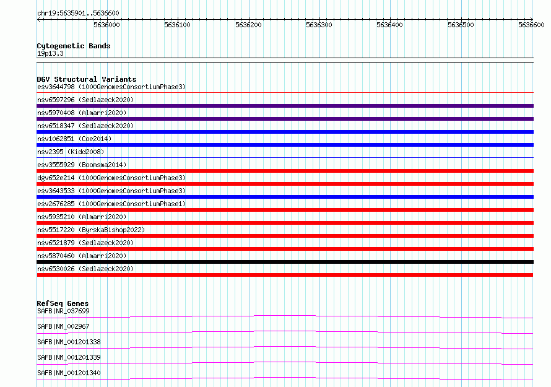Click the red bar below esv2676285

[285, 210]
